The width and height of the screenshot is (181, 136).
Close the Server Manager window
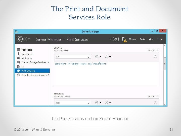[163, 31]
